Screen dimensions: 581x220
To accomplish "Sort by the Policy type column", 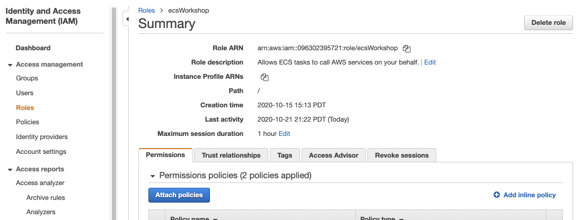I will [401, 218].
